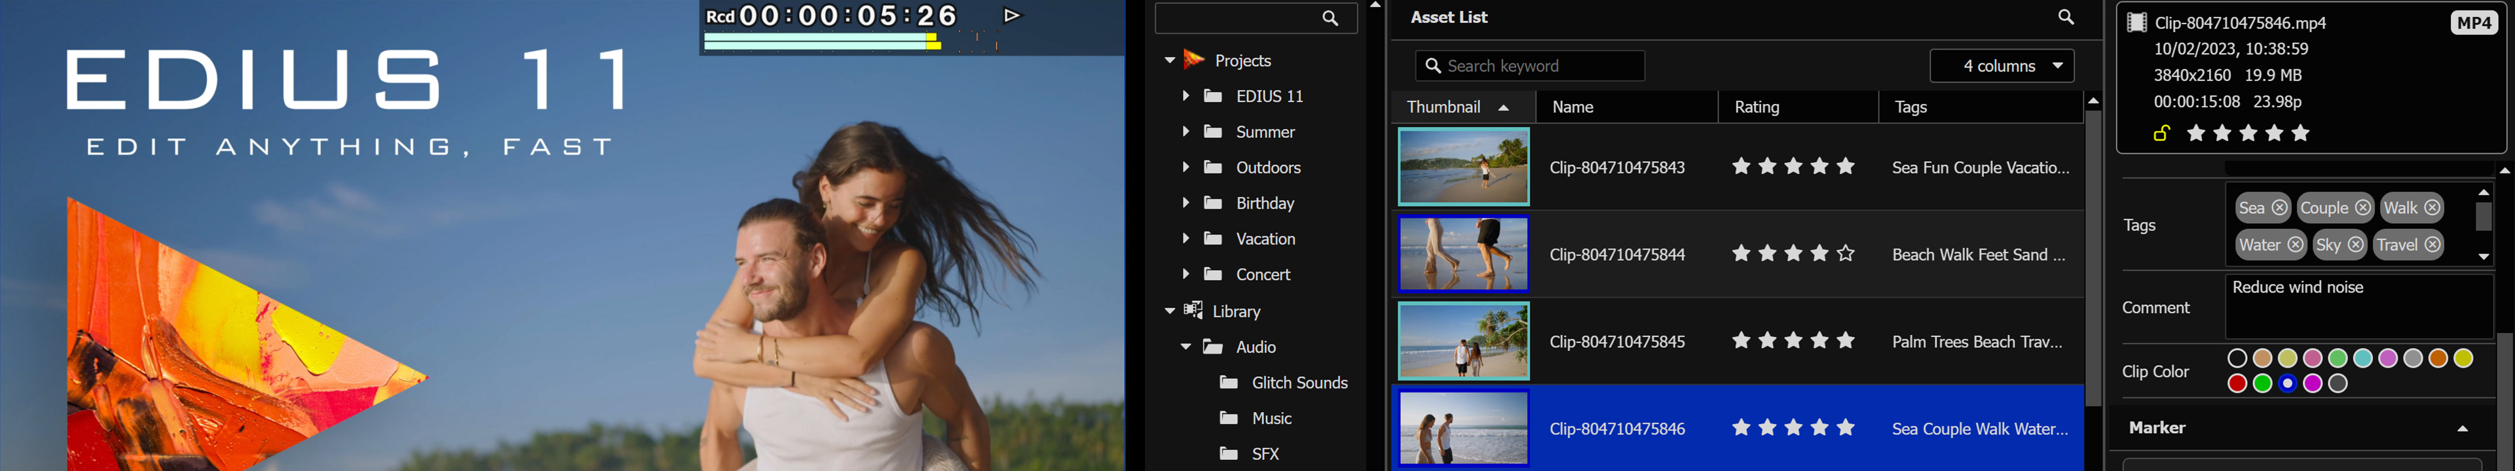This screenshot has width=2515, height=471.
Task: Remove the Water tag
Action: coord(2296,245)
